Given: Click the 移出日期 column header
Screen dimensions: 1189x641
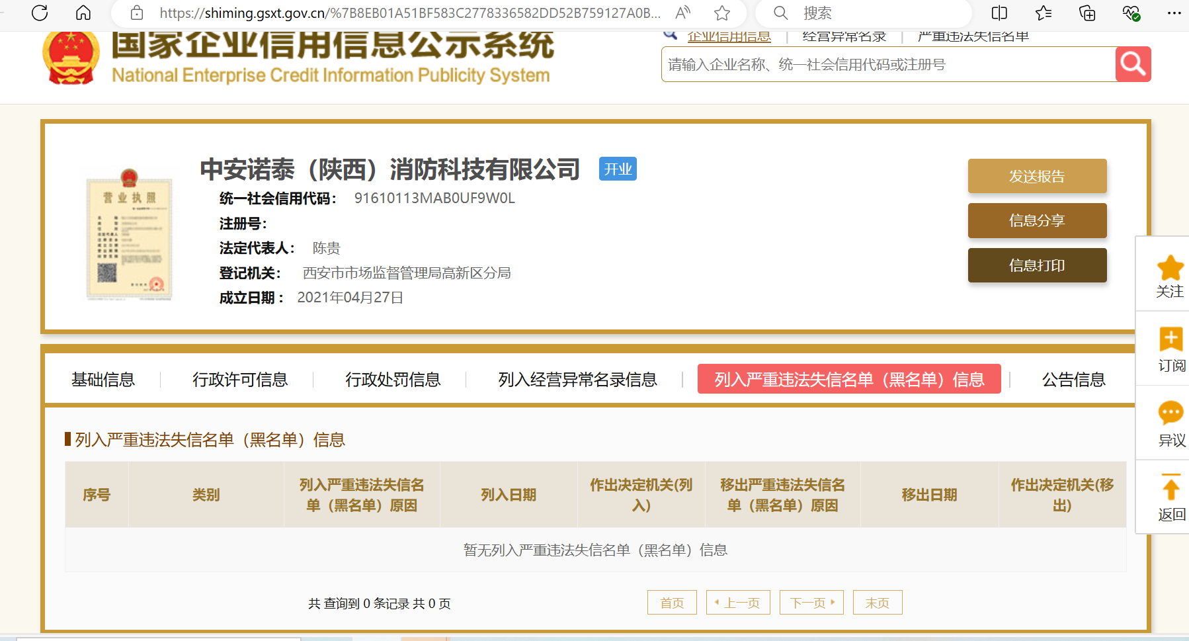Looking at the screenshot, I should coord(930,495).
